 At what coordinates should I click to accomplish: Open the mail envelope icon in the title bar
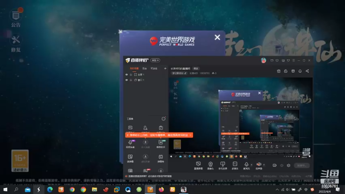pos(272,60)
